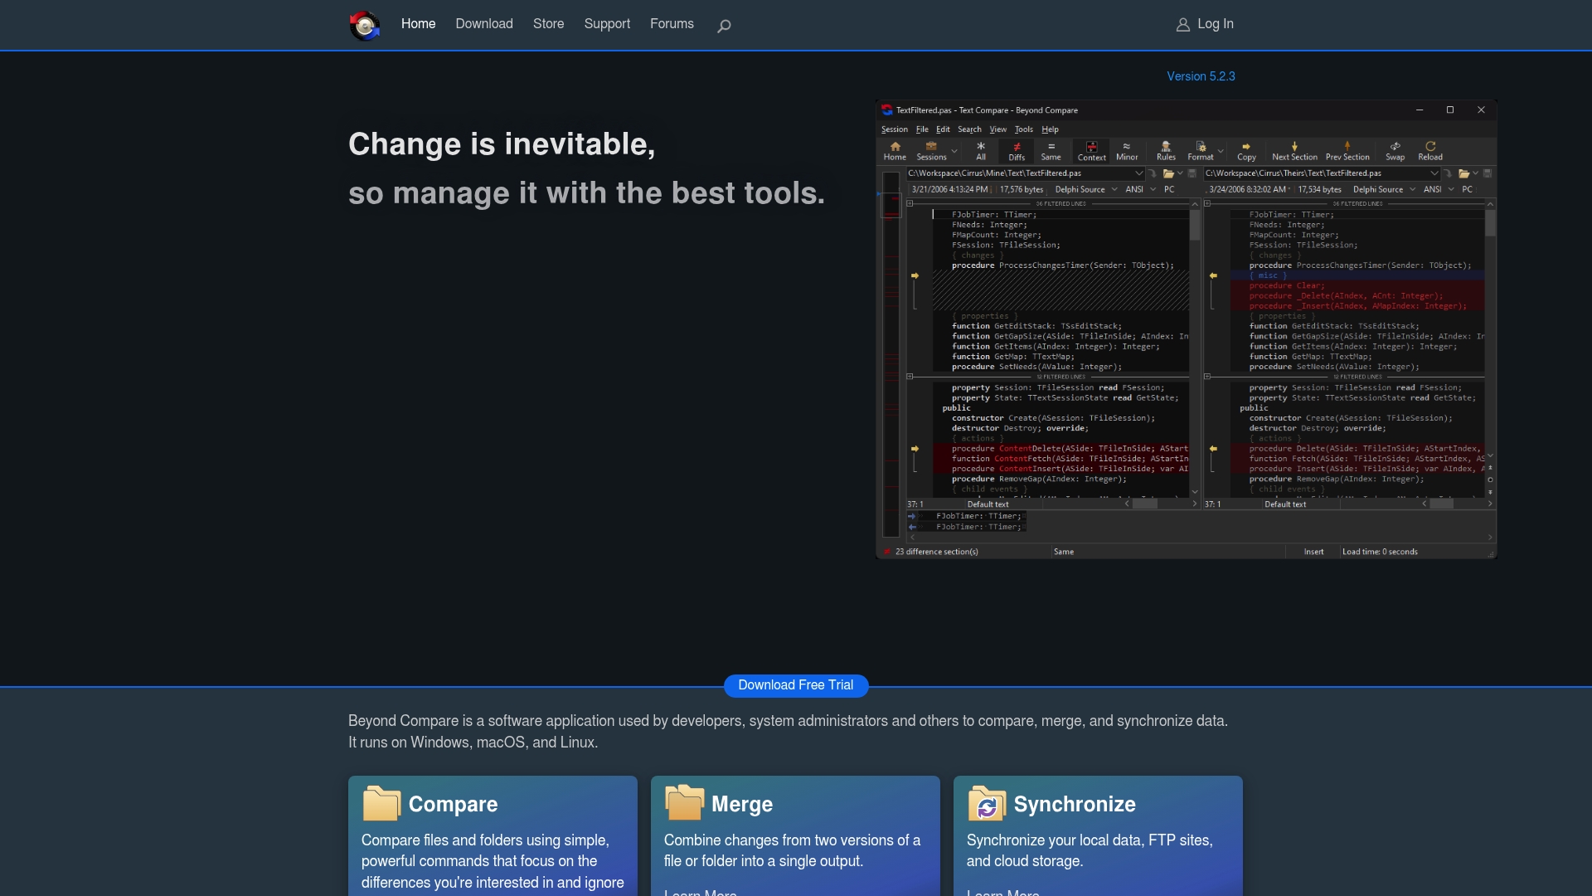Click the left pane save disk icon
This screenshot has height=896, width=1592.
(1192, 173)
